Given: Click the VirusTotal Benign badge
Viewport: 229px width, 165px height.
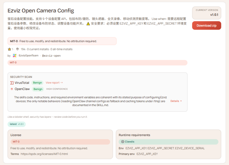Looking at the screenshot, I should click(38, 83).
